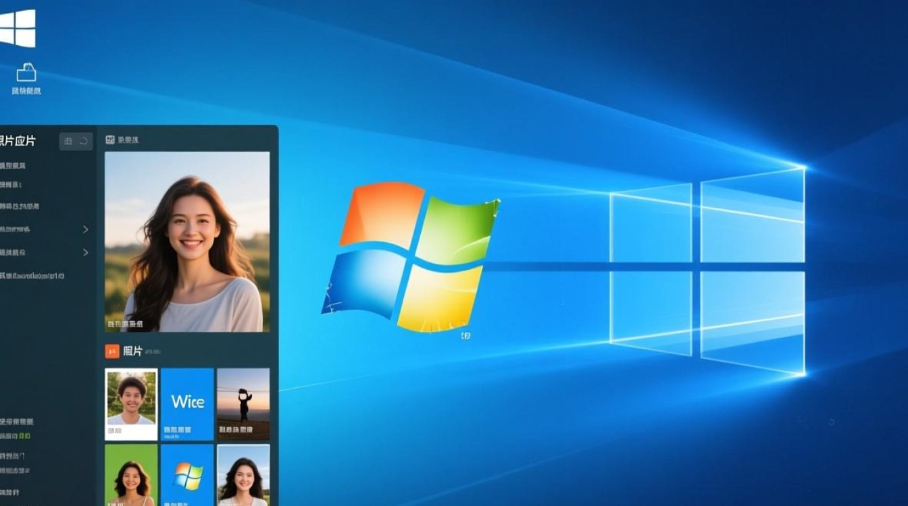908x506 pixels.
Task: Open the shopping bag desktop icon
Action: tap(26, 72)
